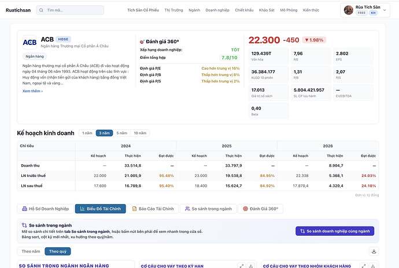Click the 22.300 stock price
This screenshot has width=399, height=268.
pos(264,40)
